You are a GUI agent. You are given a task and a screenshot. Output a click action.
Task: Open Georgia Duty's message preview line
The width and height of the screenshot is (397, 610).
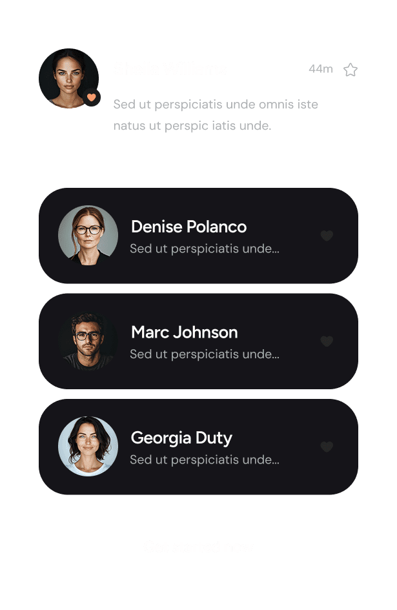[x=205, y=460]
